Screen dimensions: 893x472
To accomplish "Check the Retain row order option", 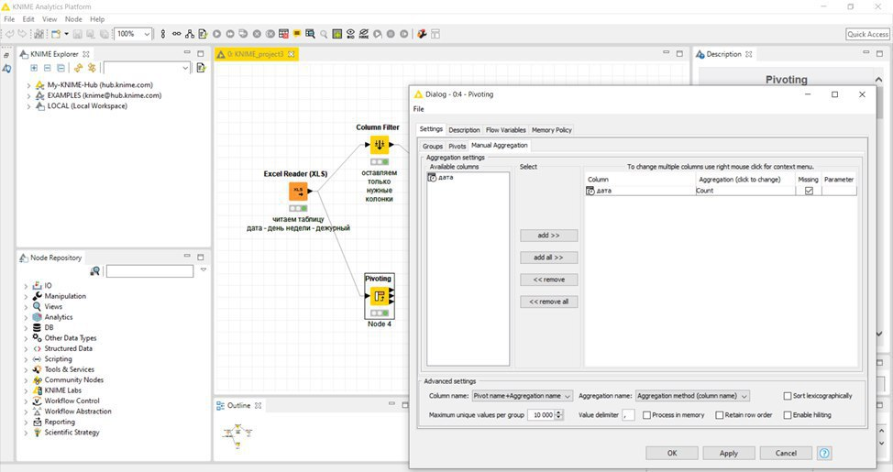I will pos(720,415).
